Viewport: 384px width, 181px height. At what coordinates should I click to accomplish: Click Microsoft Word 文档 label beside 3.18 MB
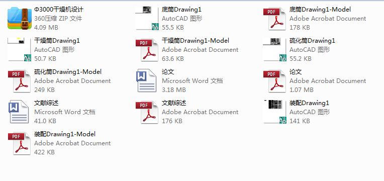(x=192, y=81)
